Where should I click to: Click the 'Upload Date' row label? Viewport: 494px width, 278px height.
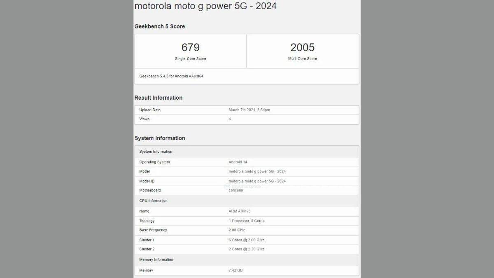(x=150, y=110)
